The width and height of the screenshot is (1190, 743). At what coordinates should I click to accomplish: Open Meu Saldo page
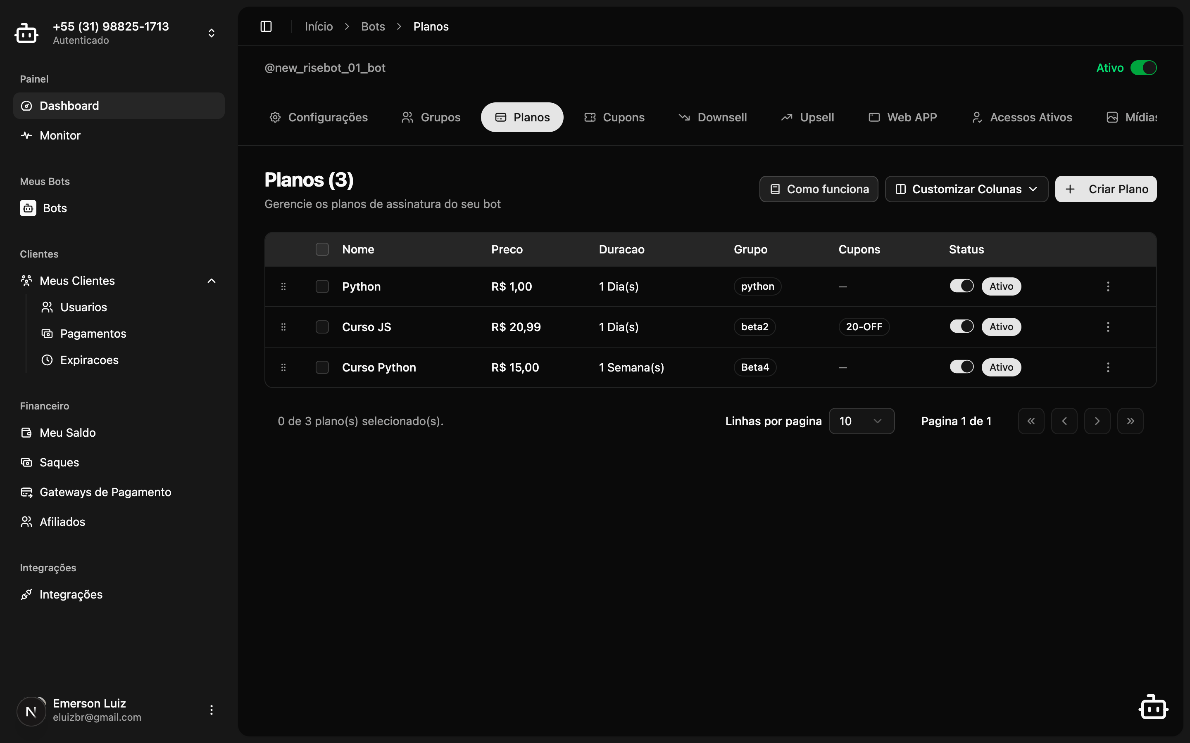119,433
